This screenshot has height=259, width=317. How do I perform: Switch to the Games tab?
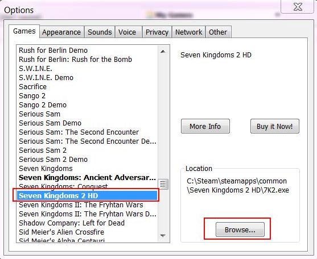(x=24, y=31)
